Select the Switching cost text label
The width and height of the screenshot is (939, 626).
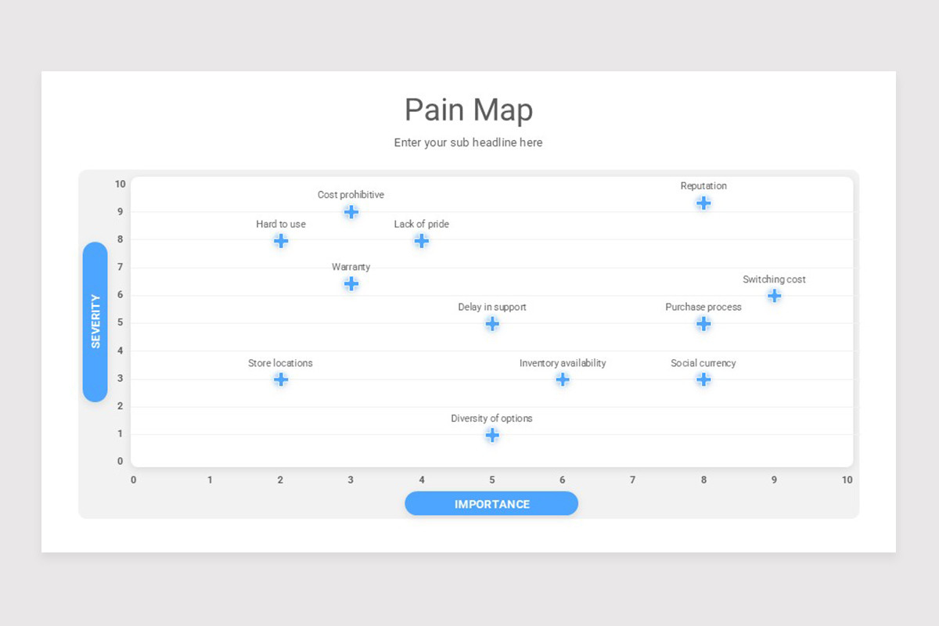click(774, 279)
